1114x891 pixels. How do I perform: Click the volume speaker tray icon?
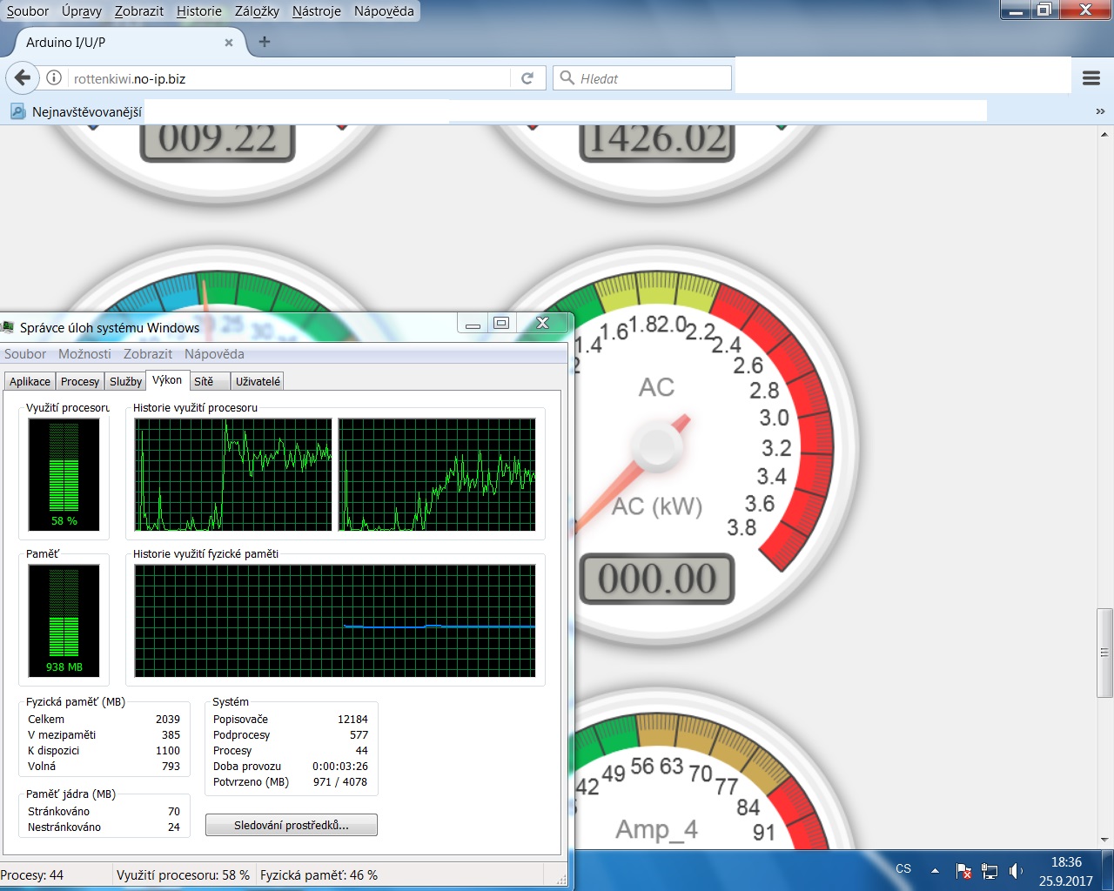pos(1016,870)
